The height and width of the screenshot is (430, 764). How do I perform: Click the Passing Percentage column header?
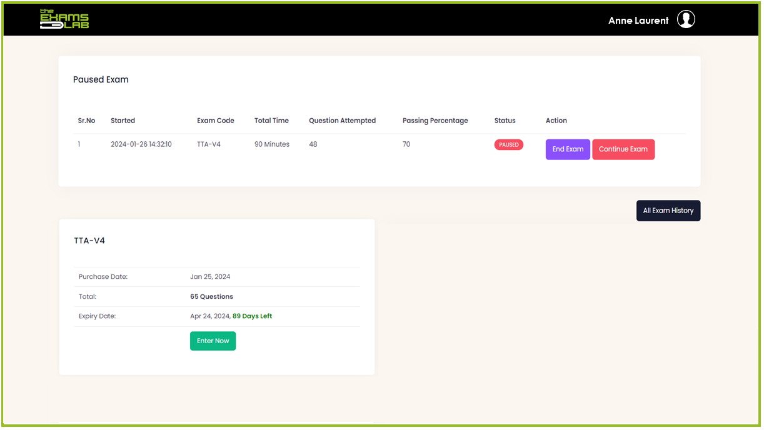tap(435, 121)
